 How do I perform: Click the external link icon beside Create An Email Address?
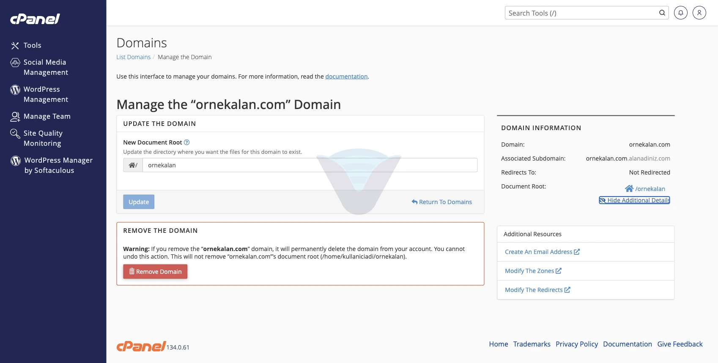(577, 252)
